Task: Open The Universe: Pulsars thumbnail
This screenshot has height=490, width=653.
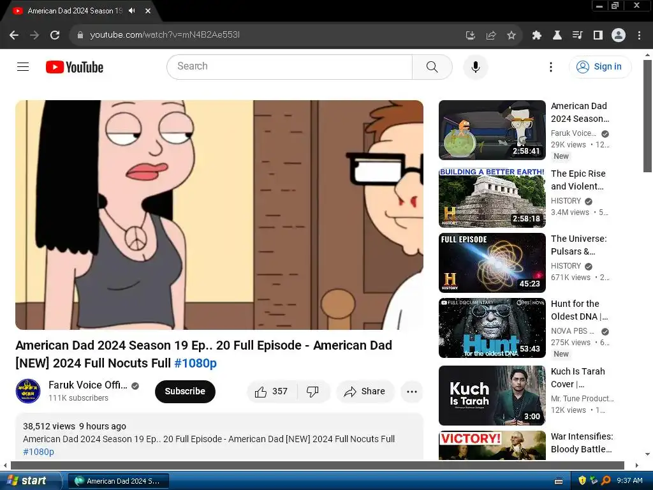Action: [x=492, y=262]
